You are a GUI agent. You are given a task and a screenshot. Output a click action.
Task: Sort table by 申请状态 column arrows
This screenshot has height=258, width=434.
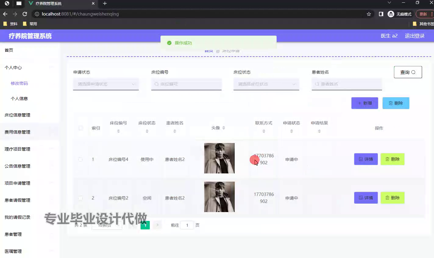pyautogui.click(x=291, y=131)
